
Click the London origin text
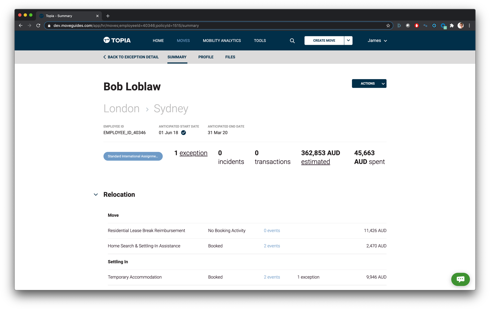tap(122, 109)
